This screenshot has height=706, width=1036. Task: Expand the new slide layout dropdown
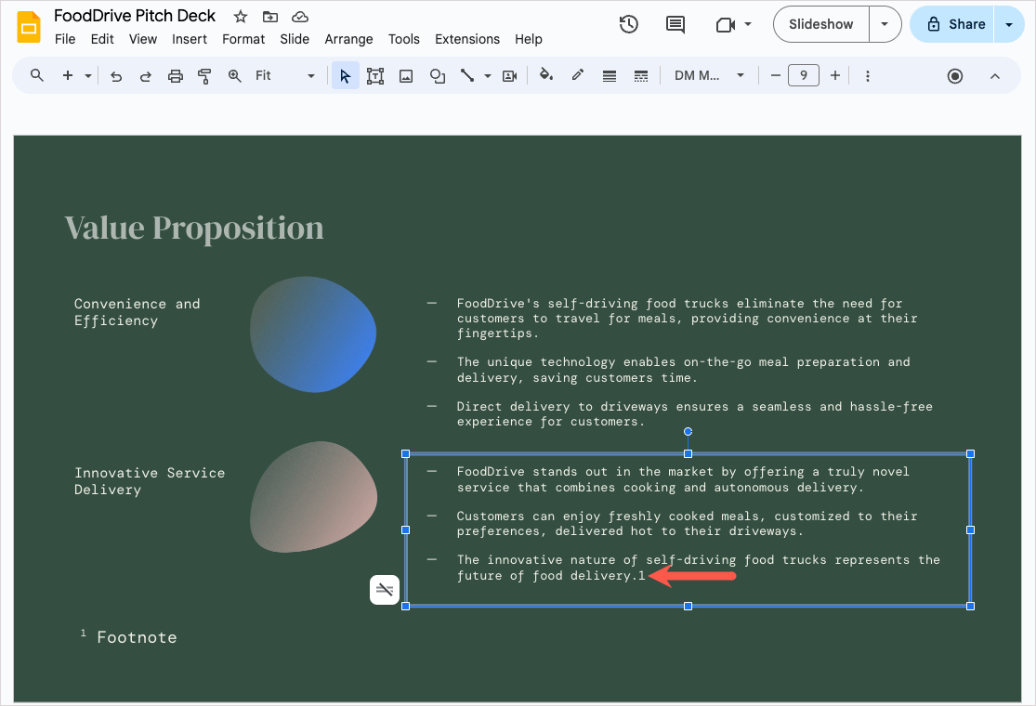tap(88, 76)
